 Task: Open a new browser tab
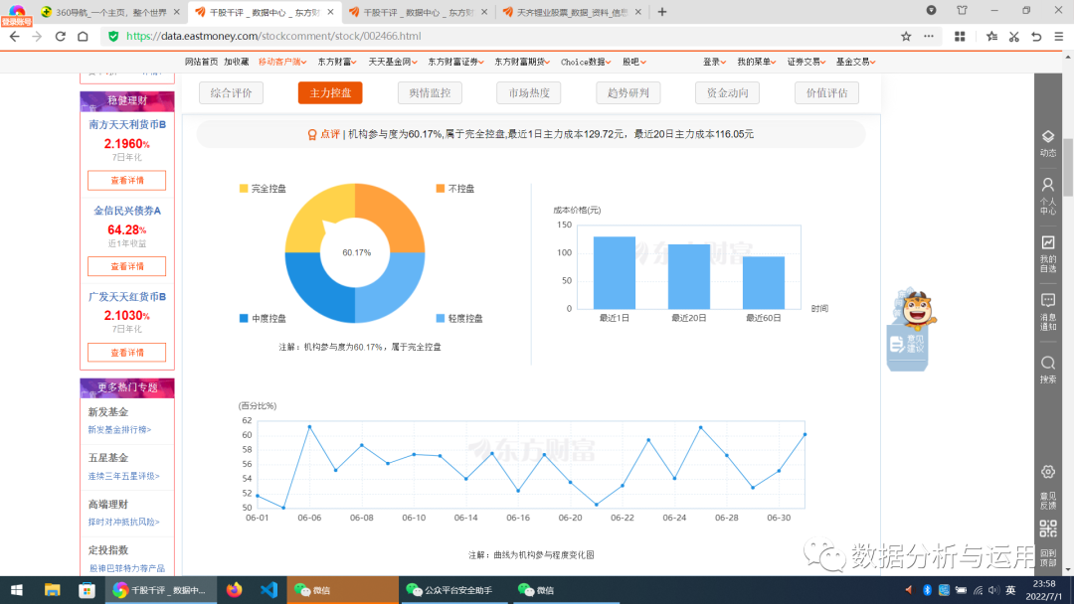coord(661,12)
